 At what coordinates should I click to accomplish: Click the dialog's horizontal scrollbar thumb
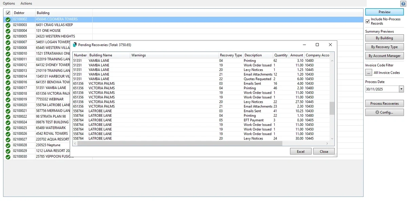click(180, 144)
